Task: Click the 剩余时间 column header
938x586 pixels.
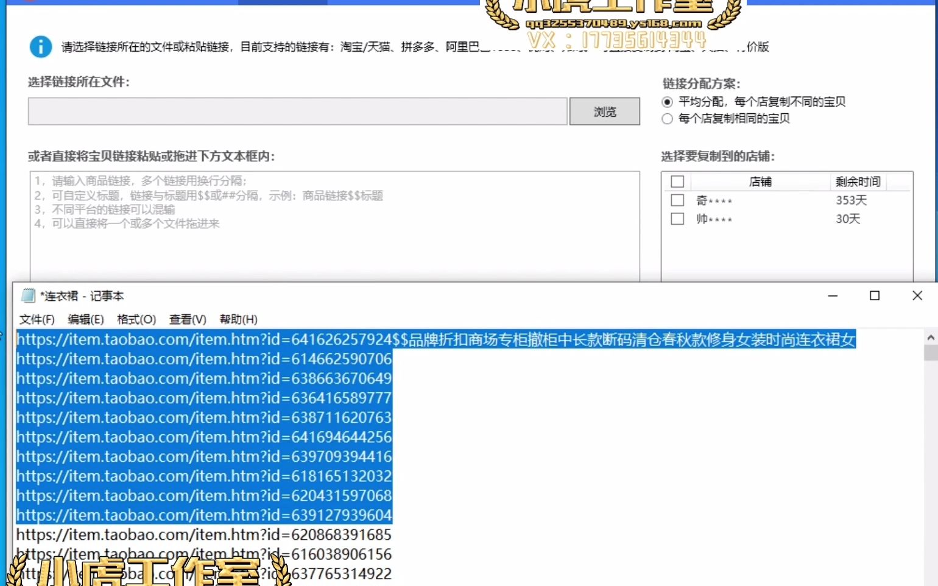Action: coord(858,182)
